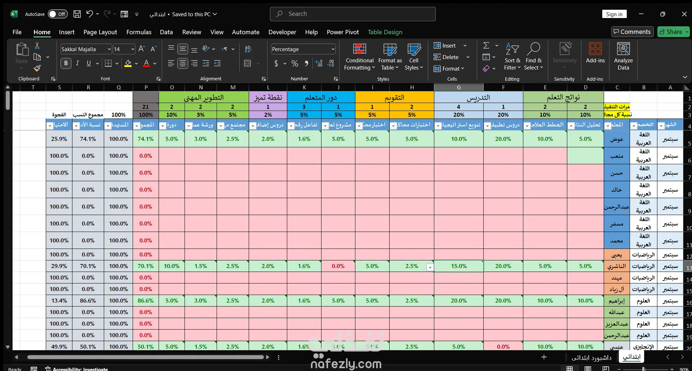Toggle Center horizontal alignment
The height and width of the screenshot is (371, 692).
click(x=183, y=63)
